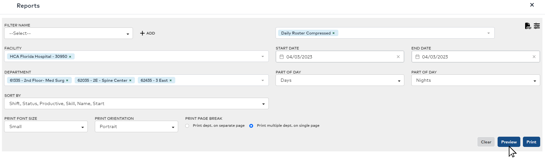
Task: Change Print Orientation from Portrait
Action: click(x=136, y=127)
